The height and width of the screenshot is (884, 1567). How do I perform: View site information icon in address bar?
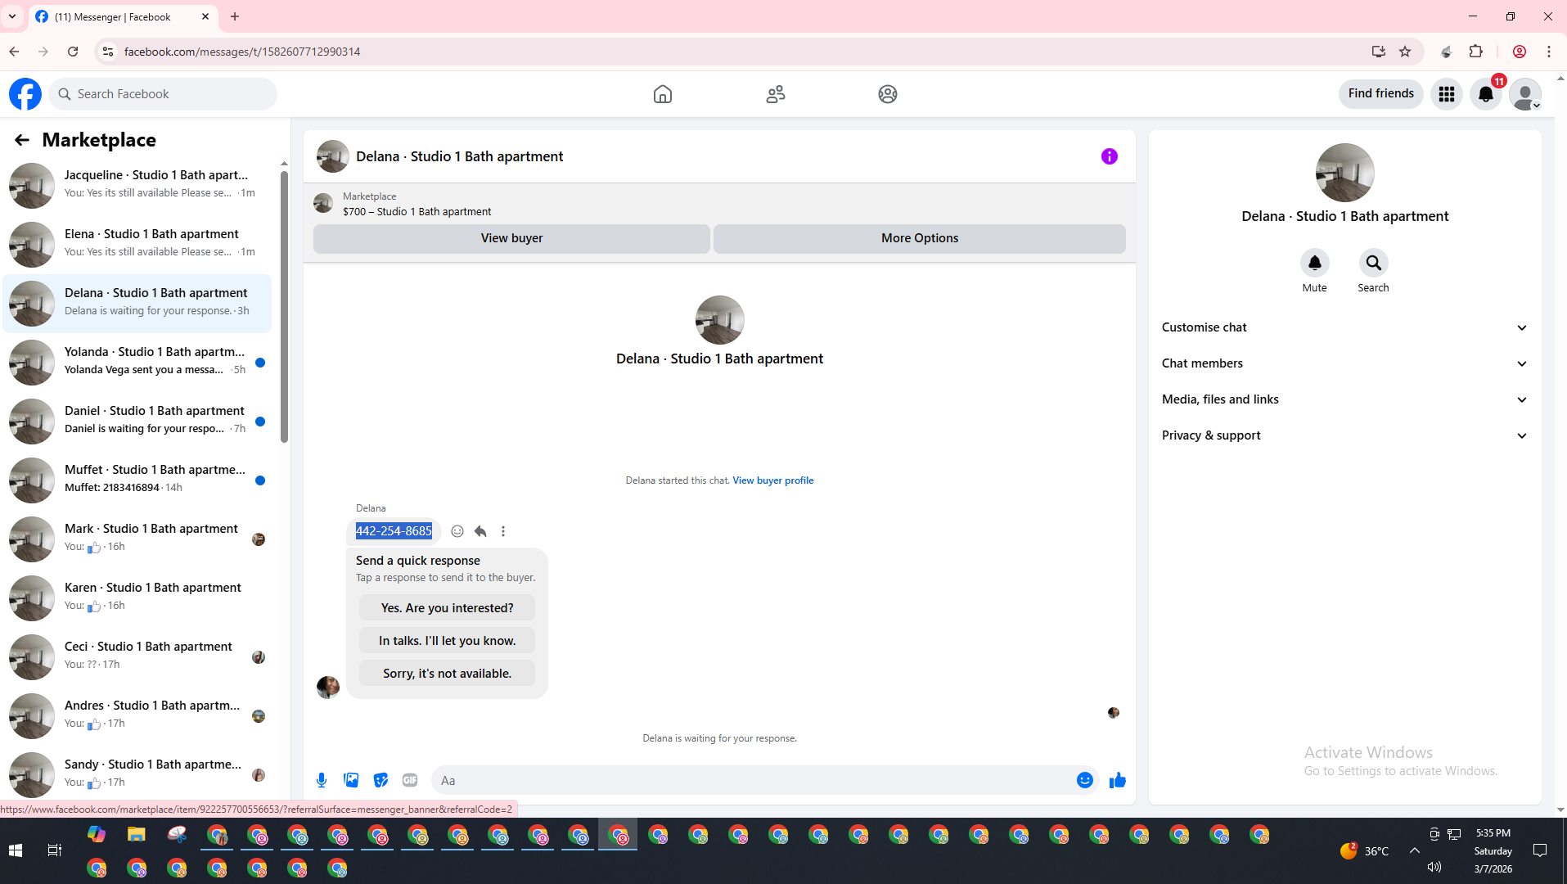pyautogui.click(x=107, y=52)
